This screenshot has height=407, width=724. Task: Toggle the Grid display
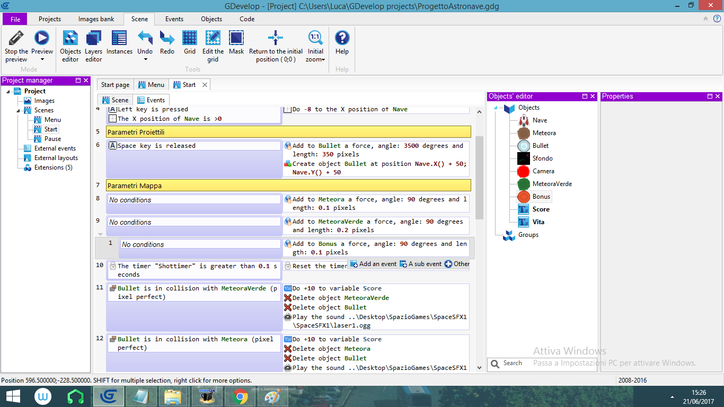pyautogui.click(x=190, y=42)
